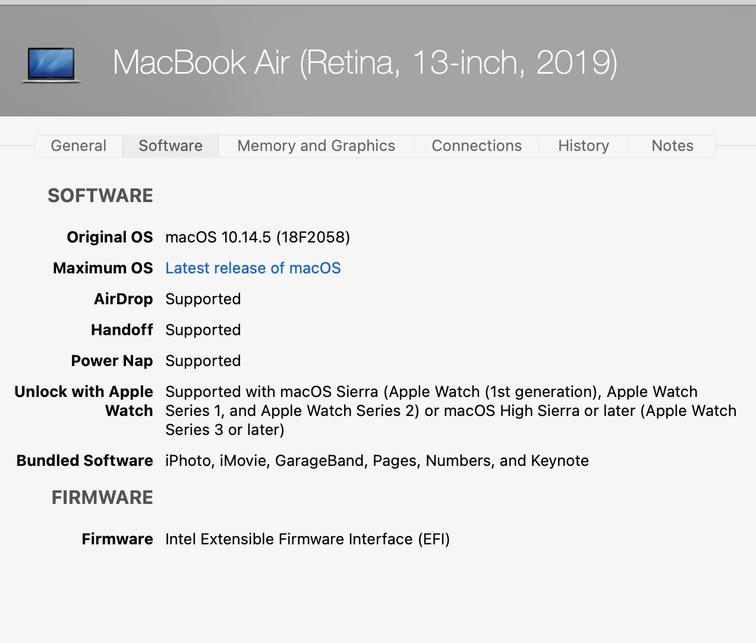
Task: Select the Power Nap Supported value
Action: click(203, 361)
